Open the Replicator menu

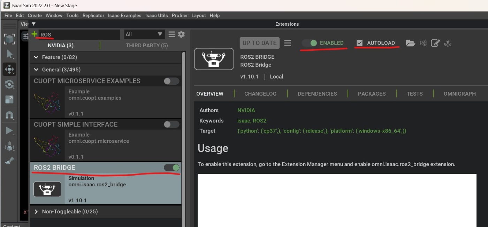[93, 16]
